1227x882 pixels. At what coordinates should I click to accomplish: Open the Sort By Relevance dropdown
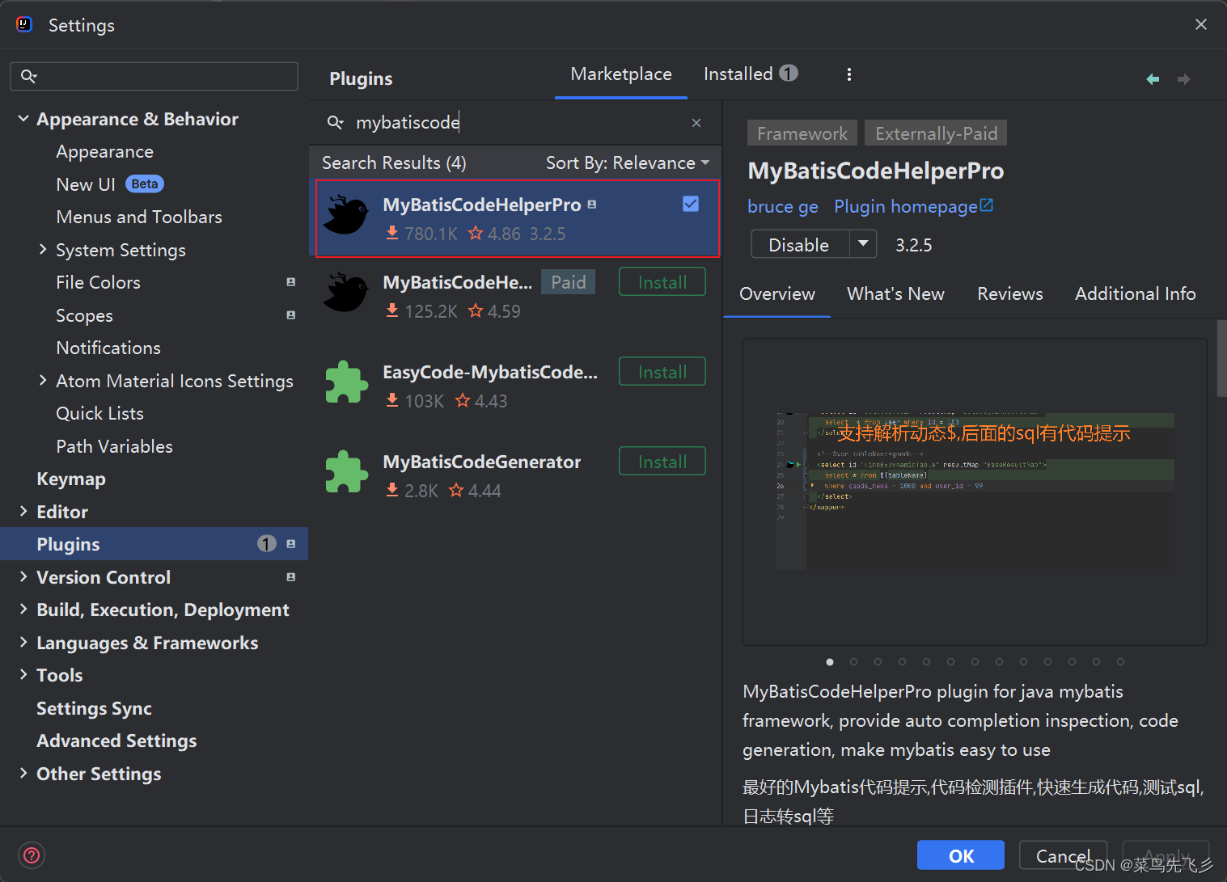pos(628,163)
